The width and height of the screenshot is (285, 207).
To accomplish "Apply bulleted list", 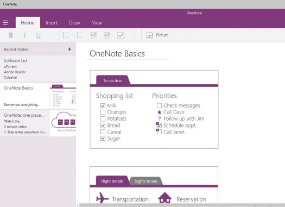I will pos(66,35).
